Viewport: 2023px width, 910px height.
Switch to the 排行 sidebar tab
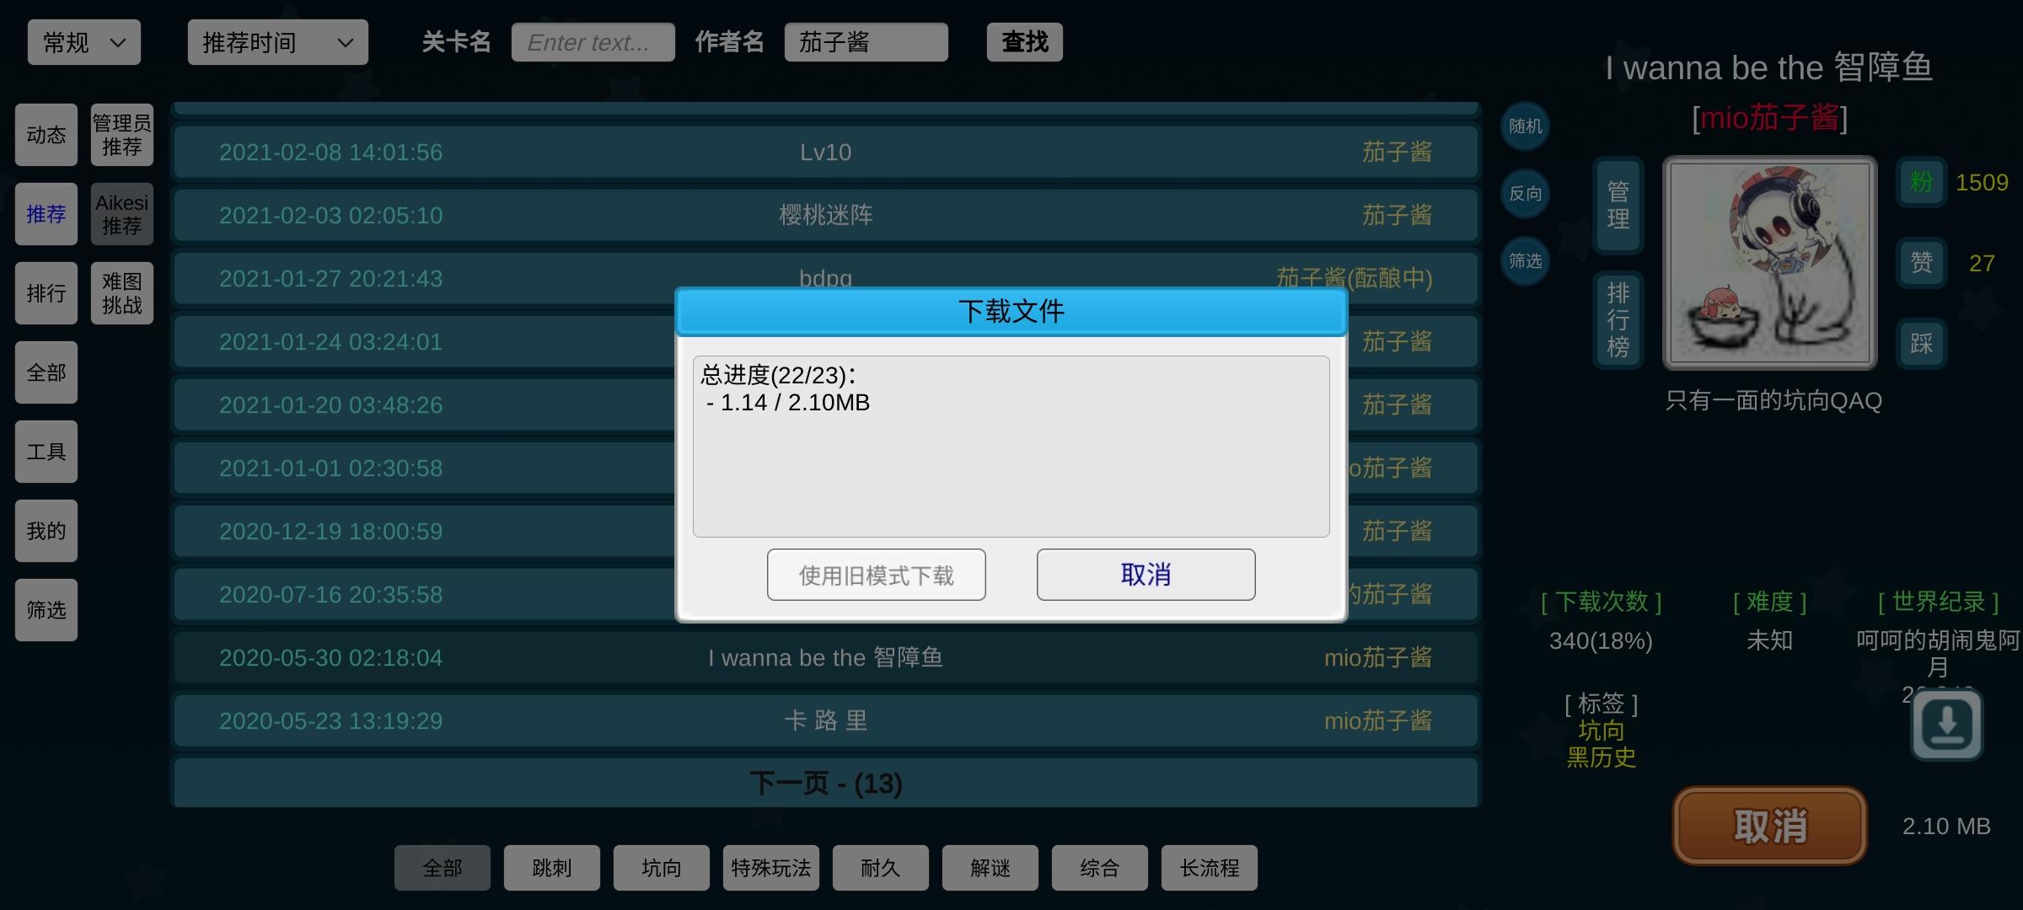pyautogui.click(x=46, y=293)
